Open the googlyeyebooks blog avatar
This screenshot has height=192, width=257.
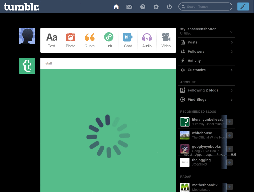pyautogui.click(x=185, y=149)
